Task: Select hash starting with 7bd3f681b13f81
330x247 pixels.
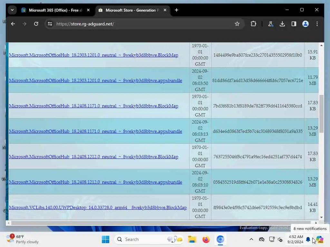Action: coord(257,106)
